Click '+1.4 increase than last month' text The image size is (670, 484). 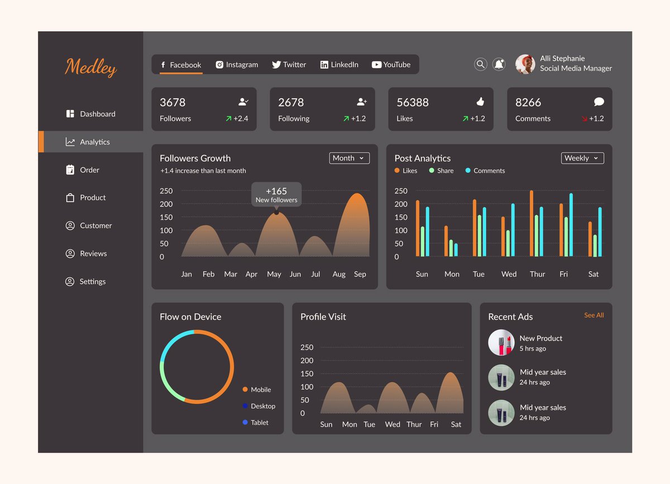203,171
